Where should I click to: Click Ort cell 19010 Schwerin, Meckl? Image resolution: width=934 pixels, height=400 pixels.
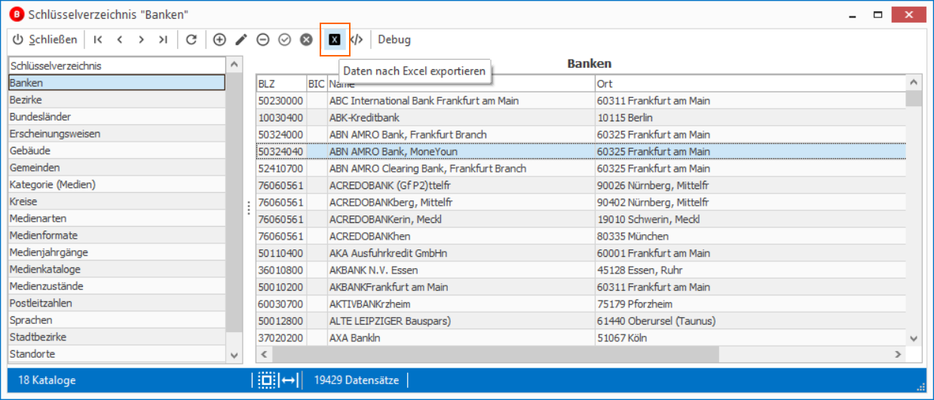click(750, 219)
